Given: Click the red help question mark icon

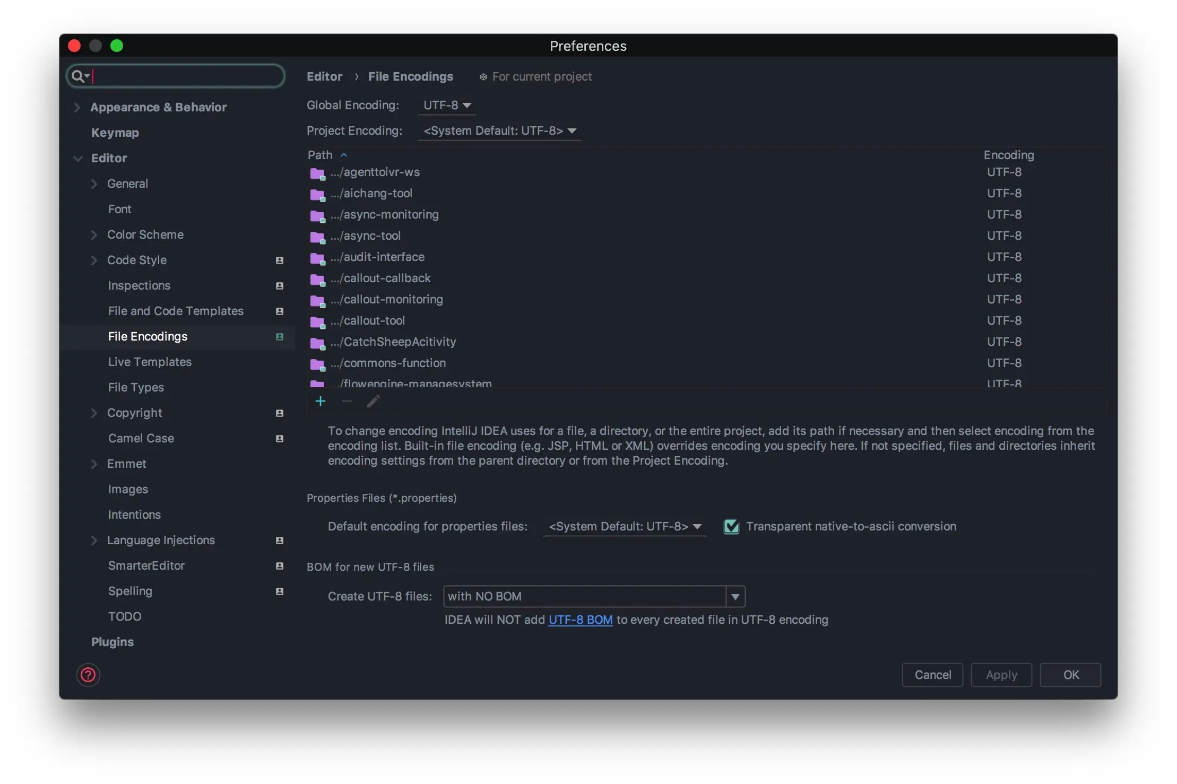Looking at the screenshot, I should coord(88,675).
